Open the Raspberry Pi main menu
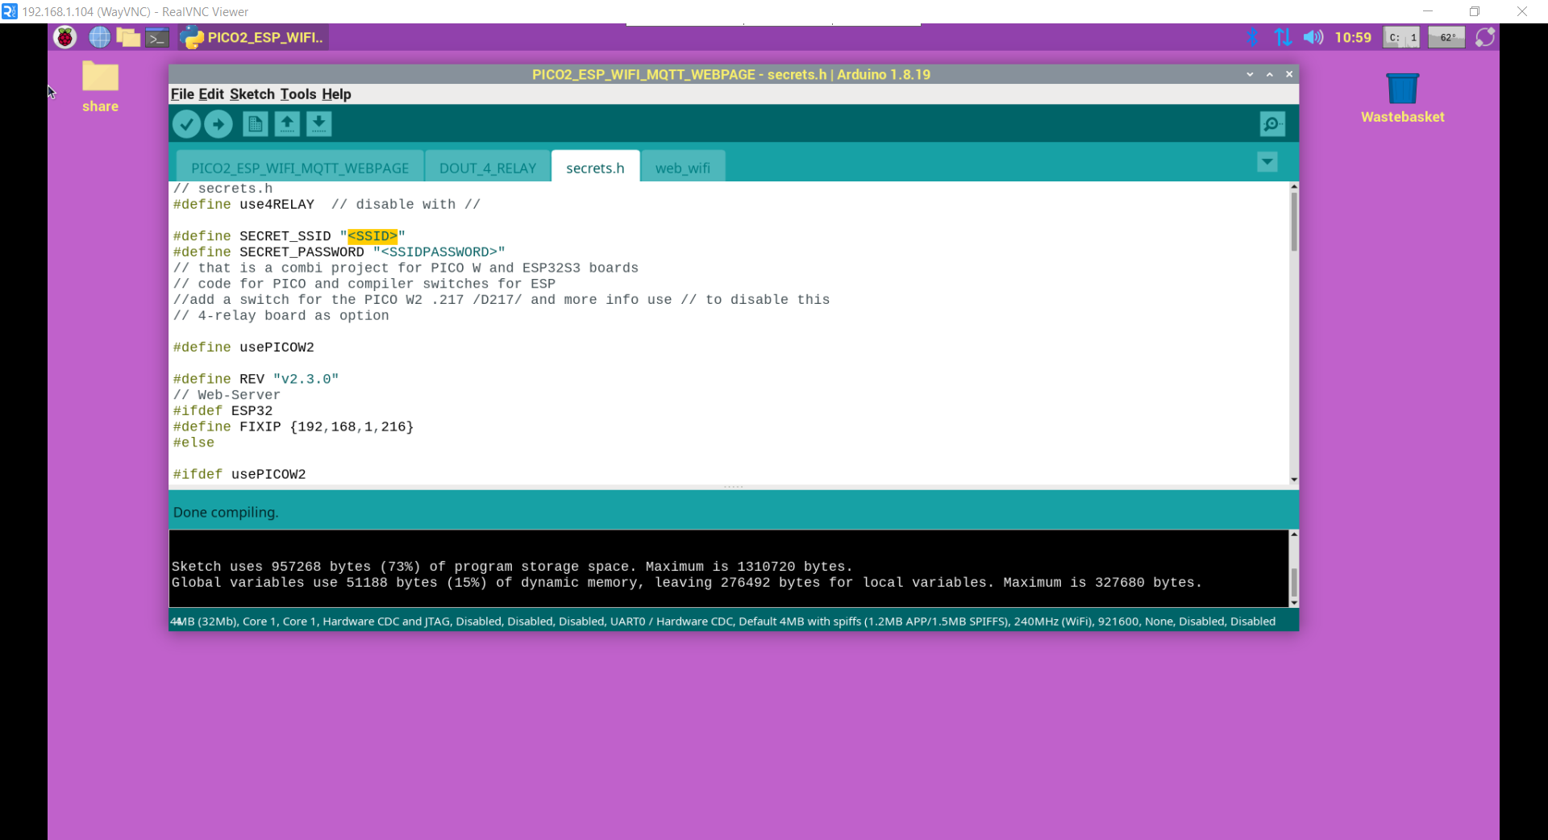The height and width of the screenshot is (840, 1548). click(x=65, y=37)
